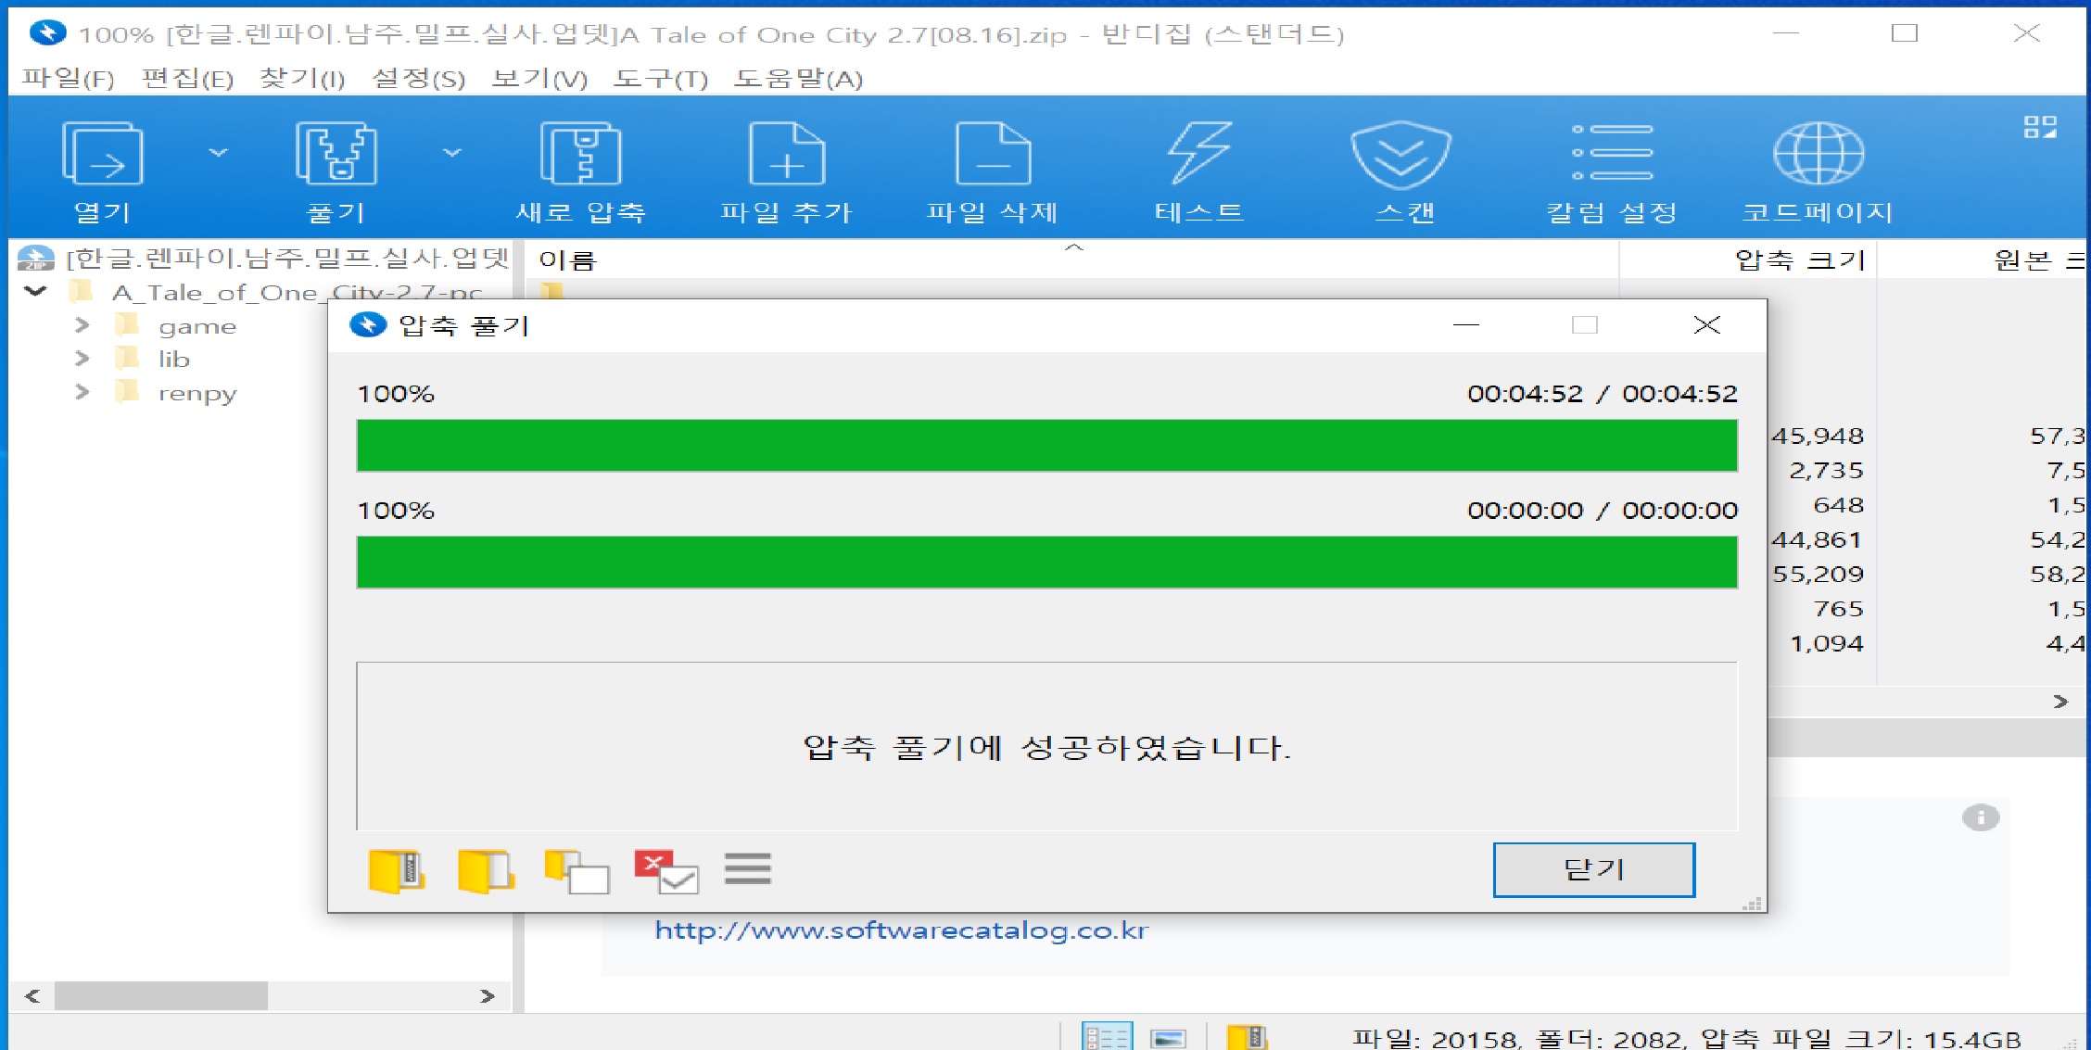Click the 테스트 lightning toolbar icon
The image size is (2091, 1050).
pyautogui.click(x=1198, y=154)
